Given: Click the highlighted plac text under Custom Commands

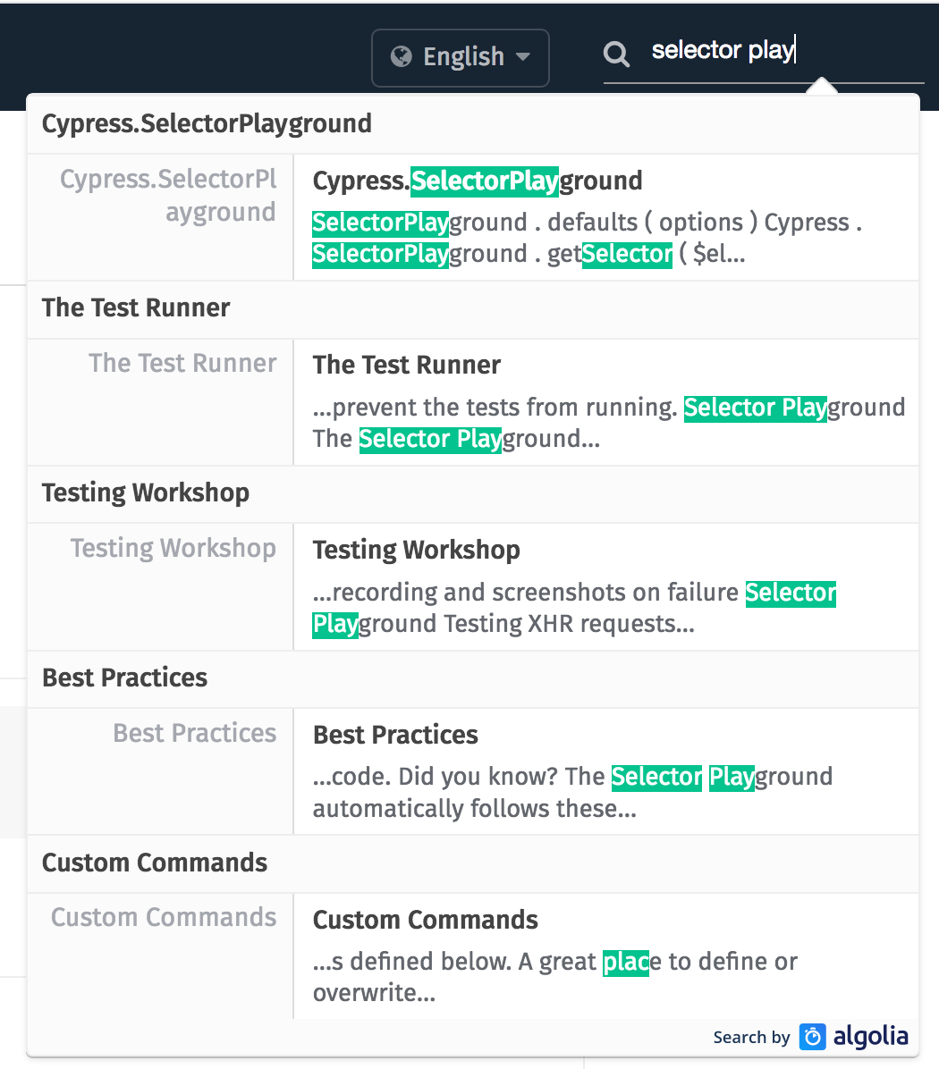Looking at the screenshot, I should (x=626, y=961).
